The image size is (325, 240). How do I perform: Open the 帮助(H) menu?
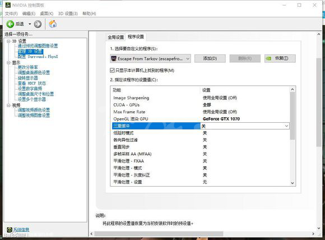[x=89, y=13]
